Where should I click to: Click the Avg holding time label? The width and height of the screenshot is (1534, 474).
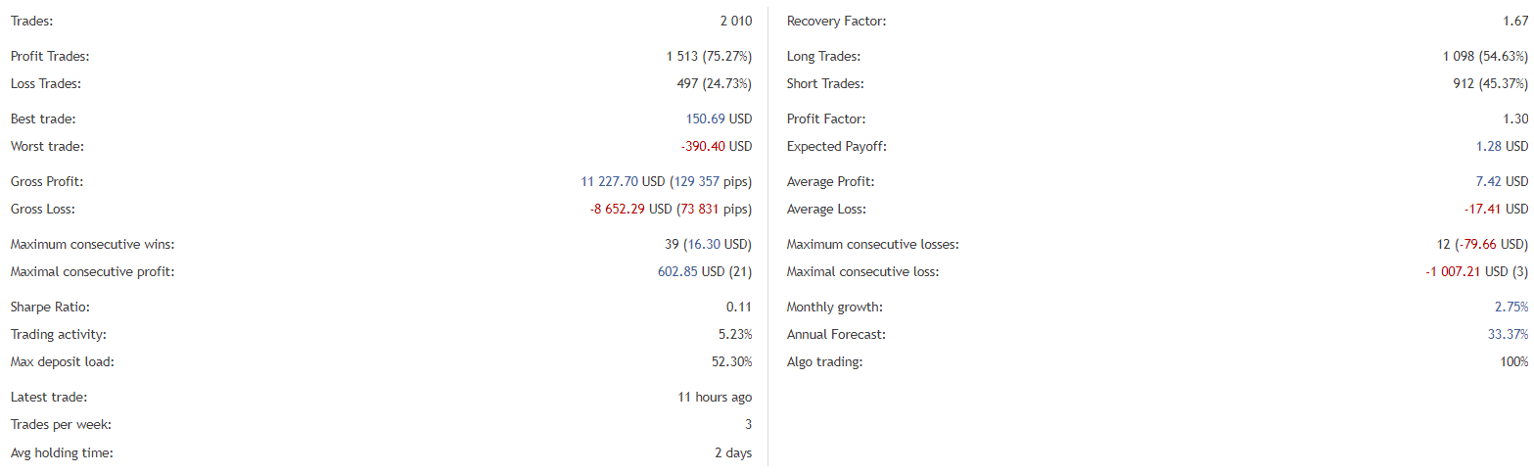pos(62,452)
